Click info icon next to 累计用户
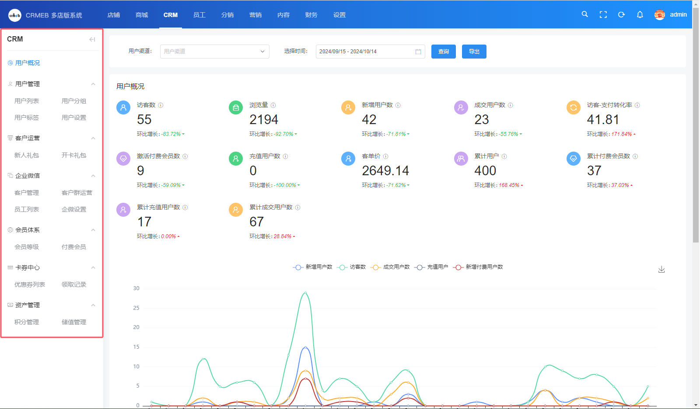Image resolution: width=700 pixels, height=409 pixels. click(504, 156)
